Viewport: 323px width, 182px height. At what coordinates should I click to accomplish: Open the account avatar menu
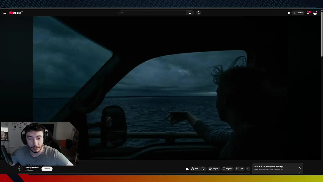315,13
